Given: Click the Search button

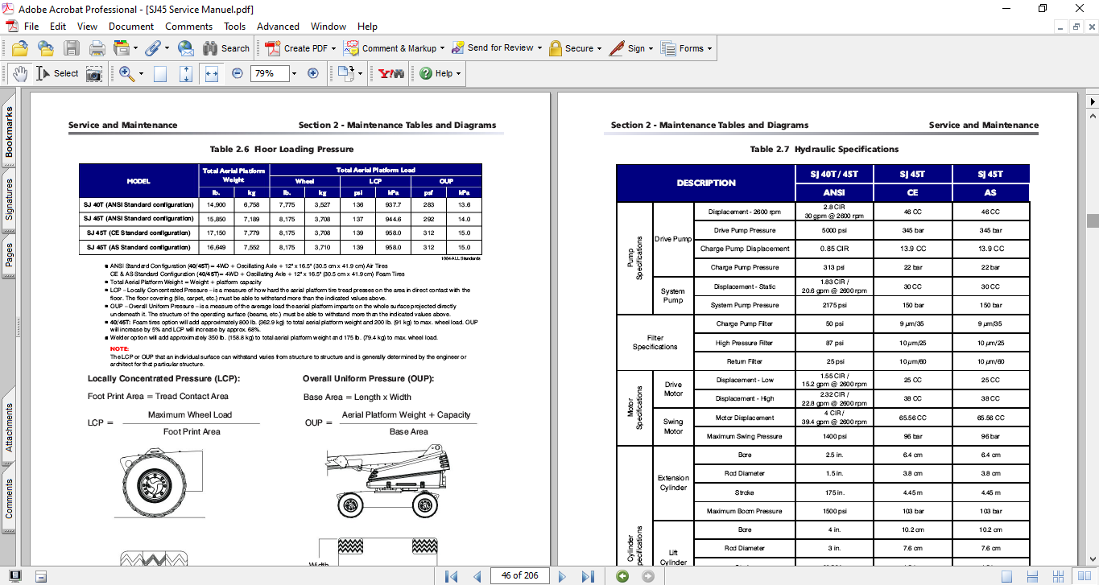Looking at the screenshot, I should coord(226,48).
